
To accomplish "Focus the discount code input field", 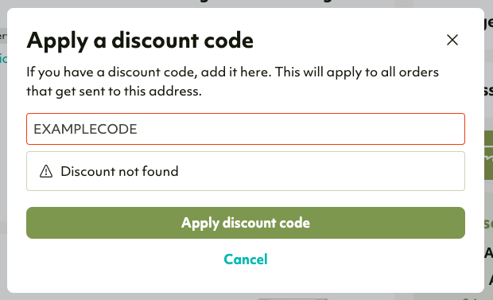I will tap(246, 129).
